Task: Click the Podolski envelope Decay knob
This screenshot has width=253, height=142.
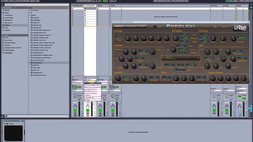Action: click(x=136, y=38)
